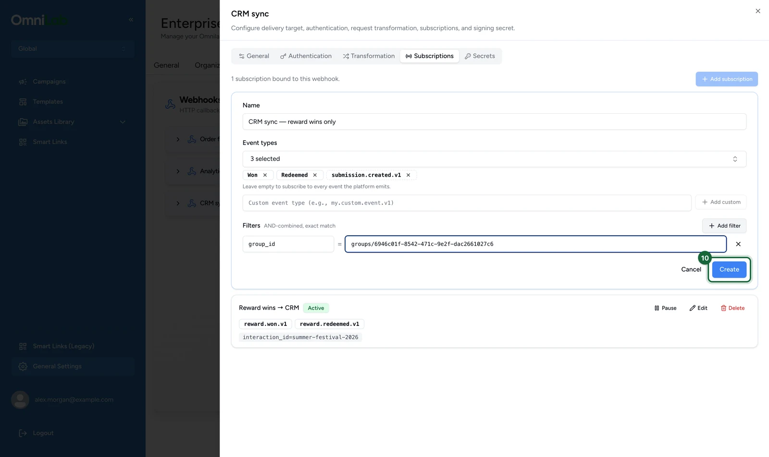Expand the Order webhook row chevron
Image resolution: width=769 pixels, height=457 pixels.
coord(178,139)
